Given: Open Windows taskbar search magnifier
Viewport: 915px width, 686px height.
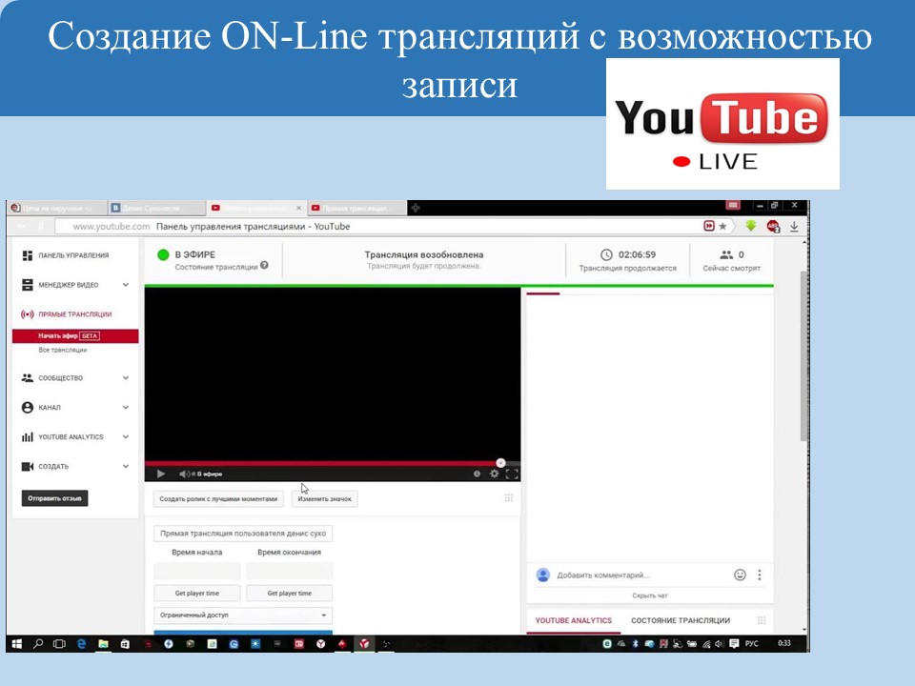Looking at the screenshot, I should pyautogui.click(x=38, y=644).
